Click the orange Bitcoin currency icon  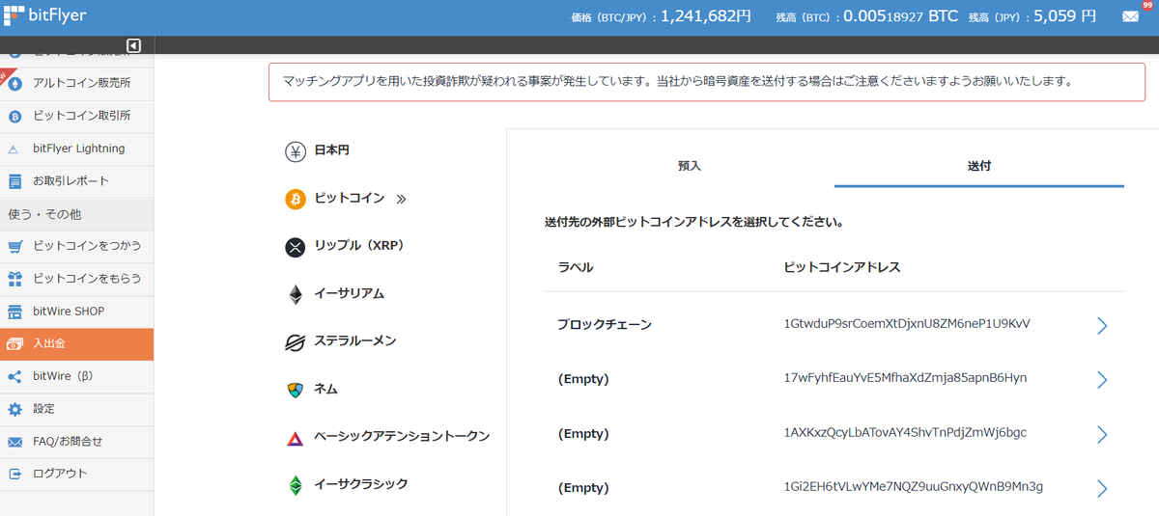coord(296,199)
